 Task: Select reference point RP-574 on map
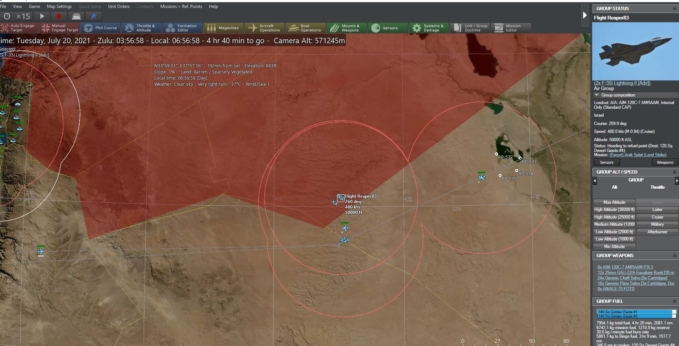[517, 171]
